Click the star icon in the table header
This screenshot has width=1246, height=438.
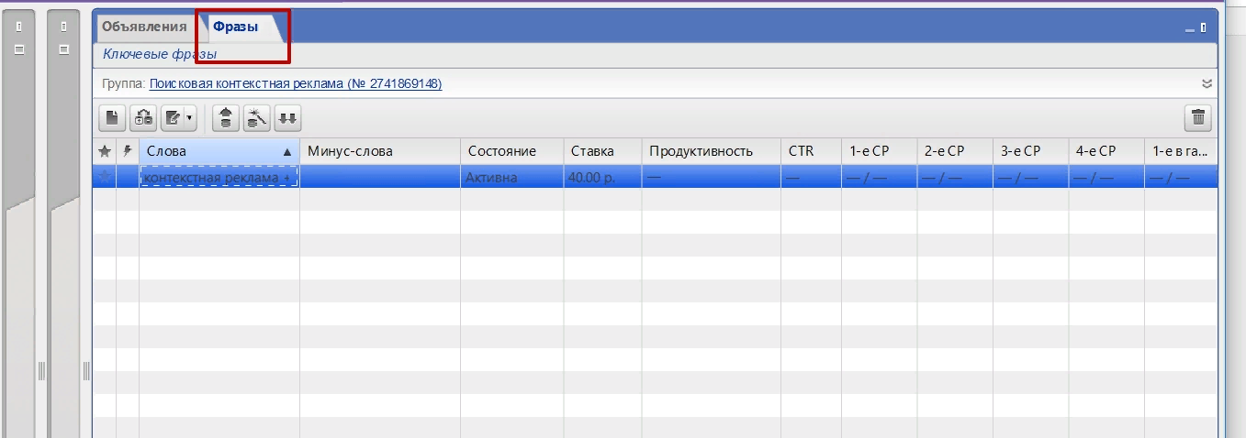click(105, 151)
